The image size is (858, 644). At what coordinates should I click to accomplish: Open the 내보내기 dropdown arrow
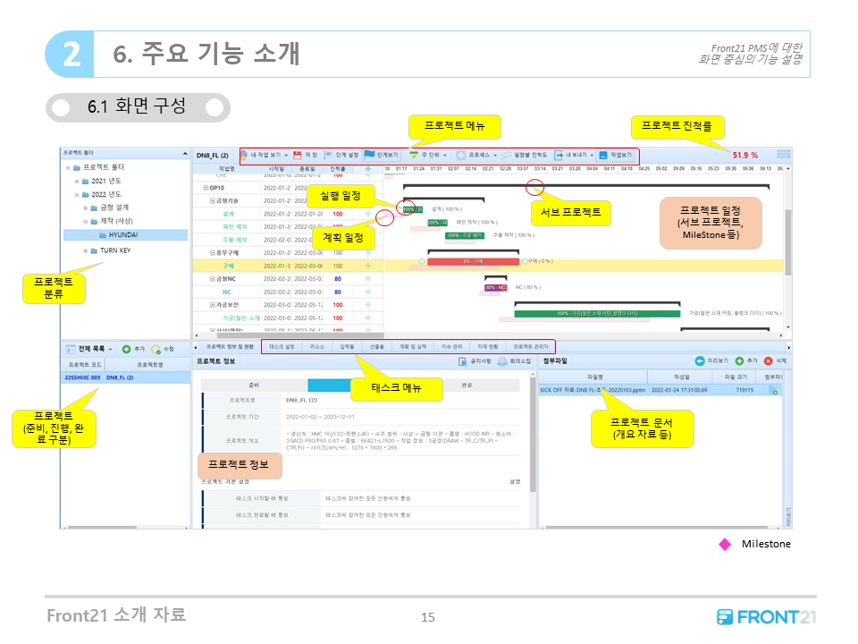coord(592,156)
